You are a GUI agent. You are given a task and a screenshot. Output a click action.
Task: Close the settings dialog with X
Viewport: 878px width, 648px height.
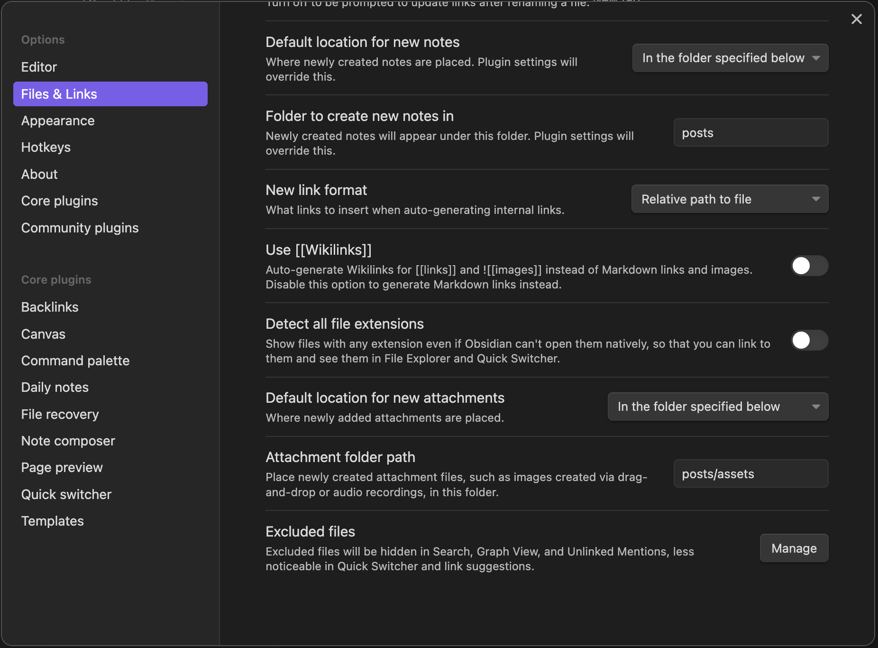point(856,19)
